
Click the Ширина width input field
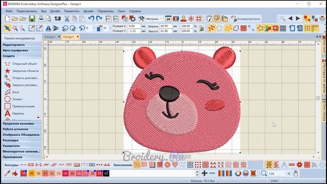click(x=166, y=26)
